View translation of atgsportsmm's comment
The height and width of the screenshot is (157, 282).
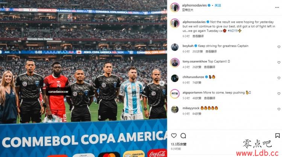pyautogui.click(x=209, y=98)
